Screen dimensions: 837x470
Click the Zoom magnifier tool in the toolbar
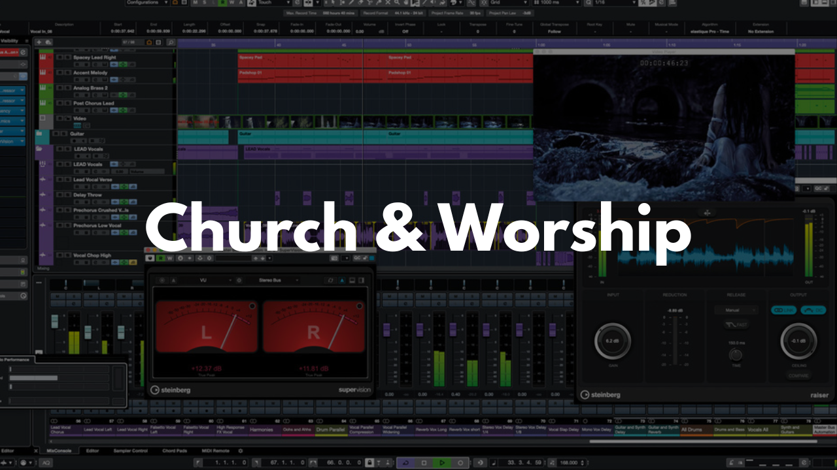(397, 3)
